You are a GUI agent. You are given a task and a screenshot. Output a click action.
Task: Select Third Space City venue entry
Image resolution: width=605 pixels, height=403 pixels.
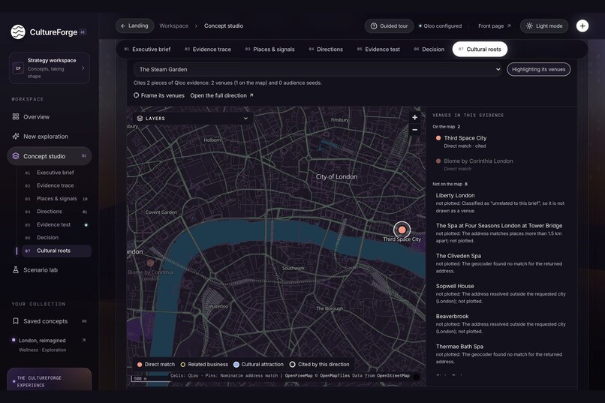(x=501, y=142)
